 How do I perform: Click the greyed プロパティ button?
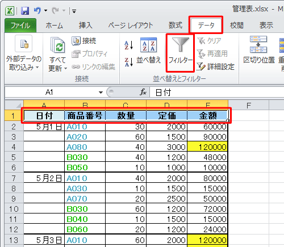point(90,54)
